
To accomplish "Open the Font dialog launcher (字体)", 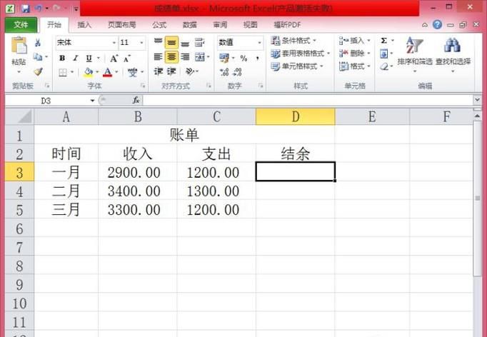I will point(143,86).
